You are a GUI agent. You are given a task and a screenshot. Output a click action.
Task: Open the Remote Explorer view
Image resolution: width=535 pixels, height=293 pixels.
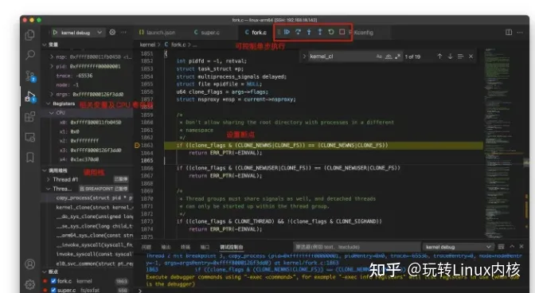click(30, 137)
